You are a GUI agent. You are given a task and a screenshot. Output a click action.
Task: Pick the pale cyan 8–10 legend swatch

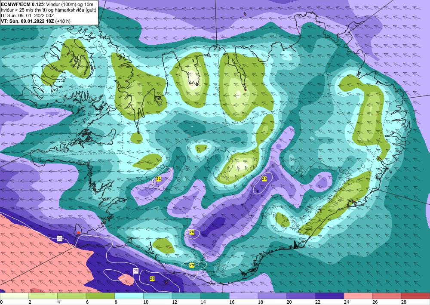(129, 296)
